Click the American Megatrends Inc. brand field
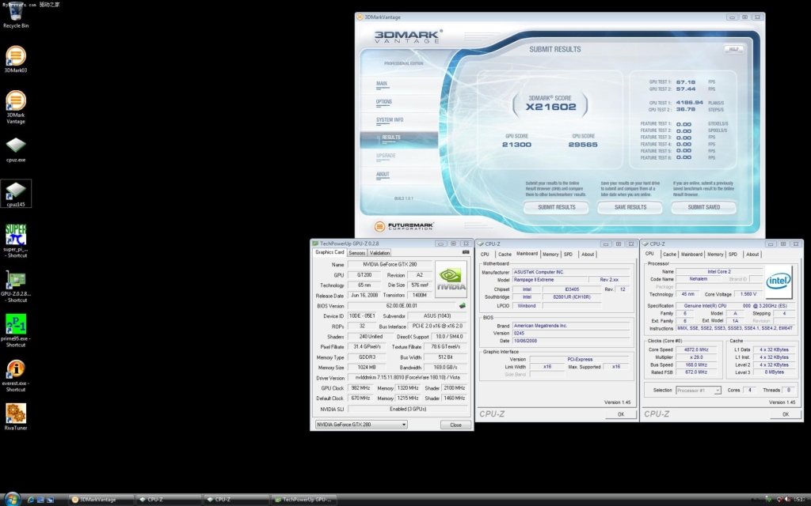The image size is (811, 506). click(571, 325)
